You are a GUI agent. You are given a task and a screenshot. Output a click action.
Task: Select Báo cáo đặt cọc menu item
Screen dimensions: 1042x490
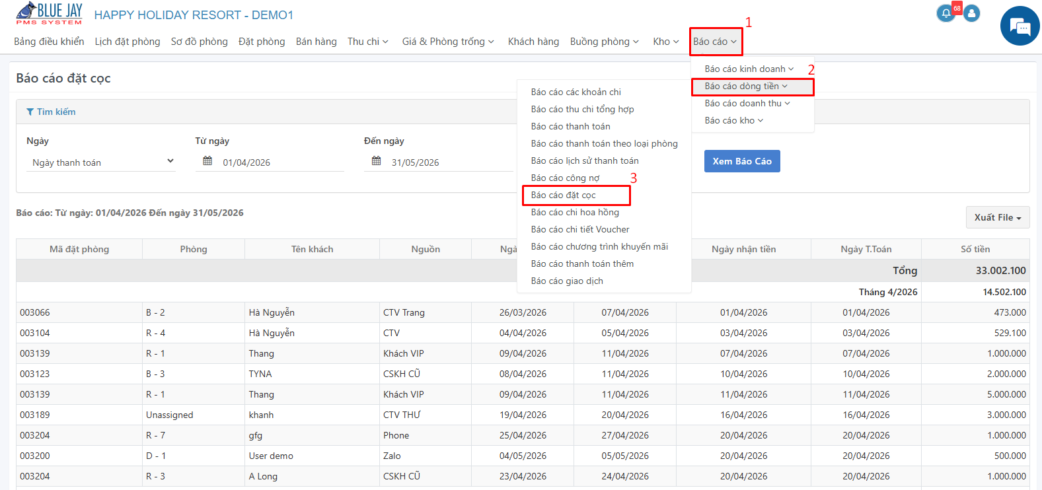point(564,195)
